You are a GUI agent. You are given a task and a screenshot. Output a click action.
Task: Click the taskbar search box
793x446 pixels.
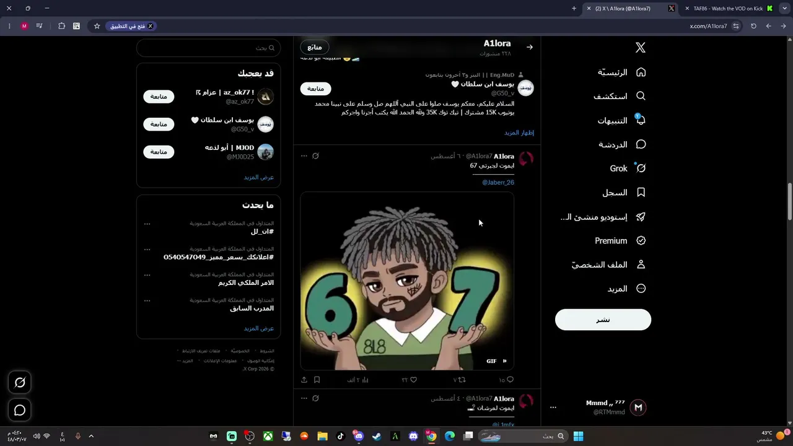(x=525, y=436)
